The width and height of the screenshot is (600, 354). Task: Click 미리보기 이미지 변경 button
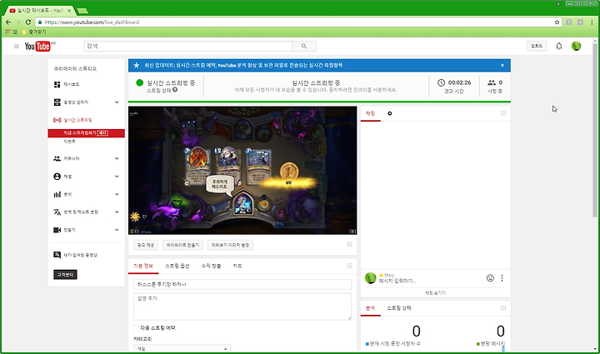point(230,245)
